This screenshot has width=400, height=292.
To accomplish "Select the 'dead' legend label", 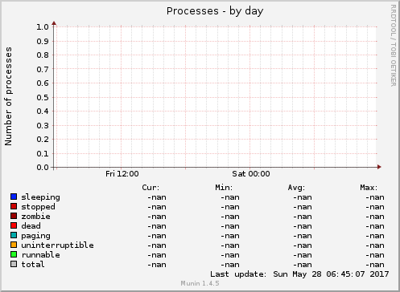I will [31, 226].
